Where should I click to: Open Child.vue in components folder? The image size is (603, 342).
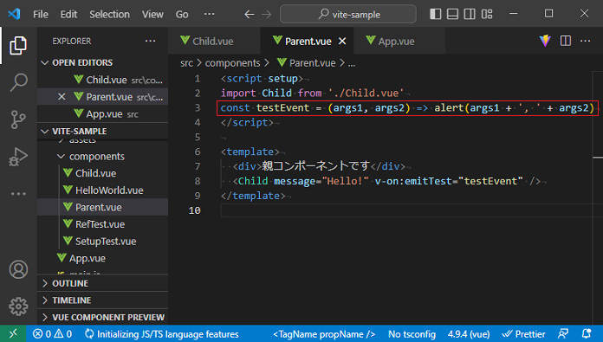(103, 173)
